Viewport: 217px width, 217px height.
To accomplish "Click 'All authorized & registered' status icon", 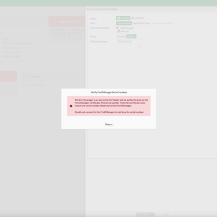I will pyautogui.click(x=4, y=43).
